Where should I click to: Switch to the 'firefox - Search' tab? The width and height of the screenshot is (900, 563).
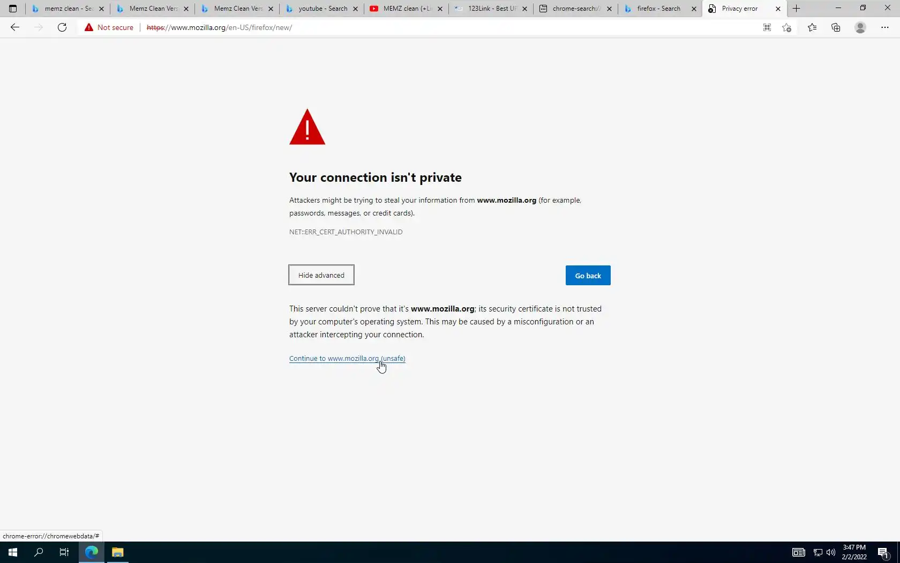(661, 9)
